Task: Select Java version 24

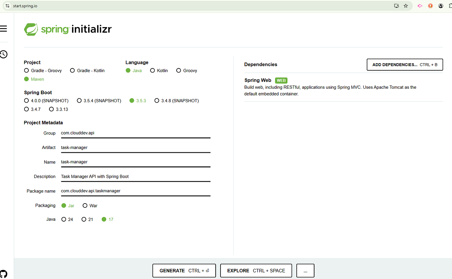Action: (x=67, y=219)
